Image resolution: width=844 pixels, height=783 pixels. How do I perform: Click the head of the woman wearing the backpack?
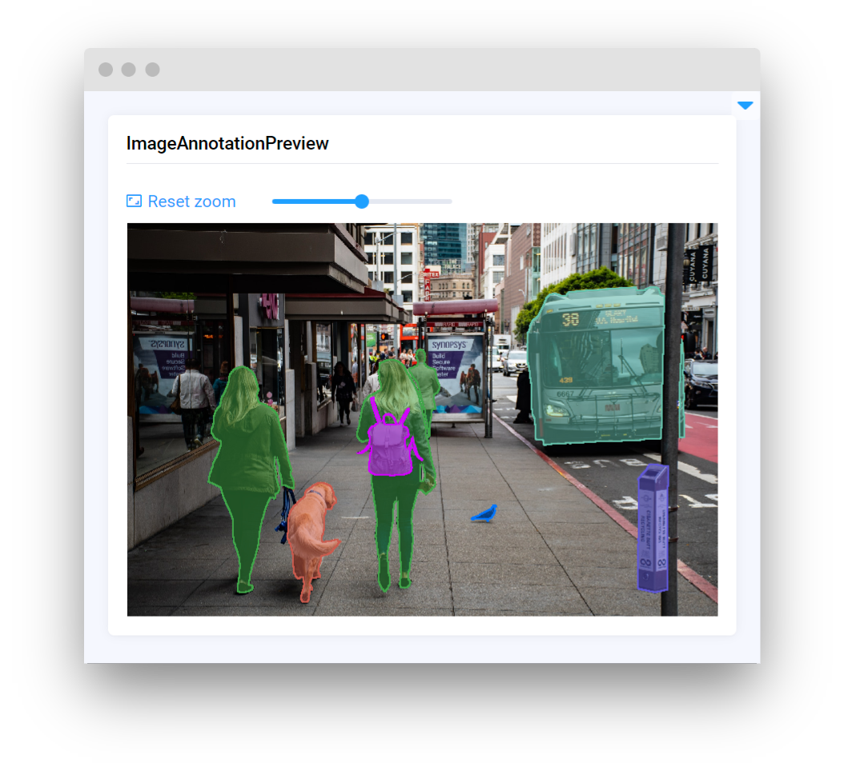[x=392, y=380]
